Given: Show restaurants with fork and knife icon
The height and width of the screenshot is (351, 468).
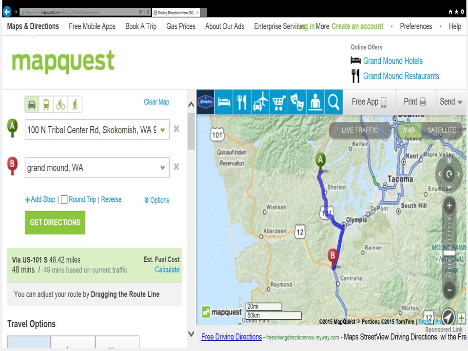Looking at the screenshot, I should coord(242,102).
